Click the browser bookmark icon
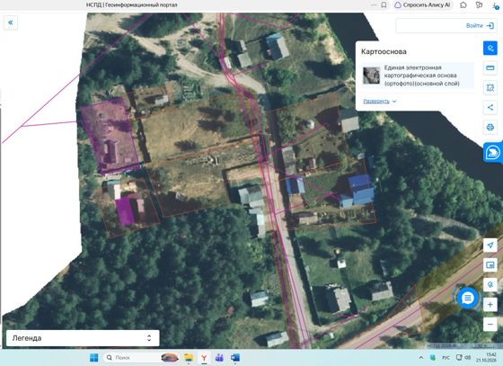Image resolution: width=503 pixels, height=366 pixels. pyautogui.click(x=384, y=5)
